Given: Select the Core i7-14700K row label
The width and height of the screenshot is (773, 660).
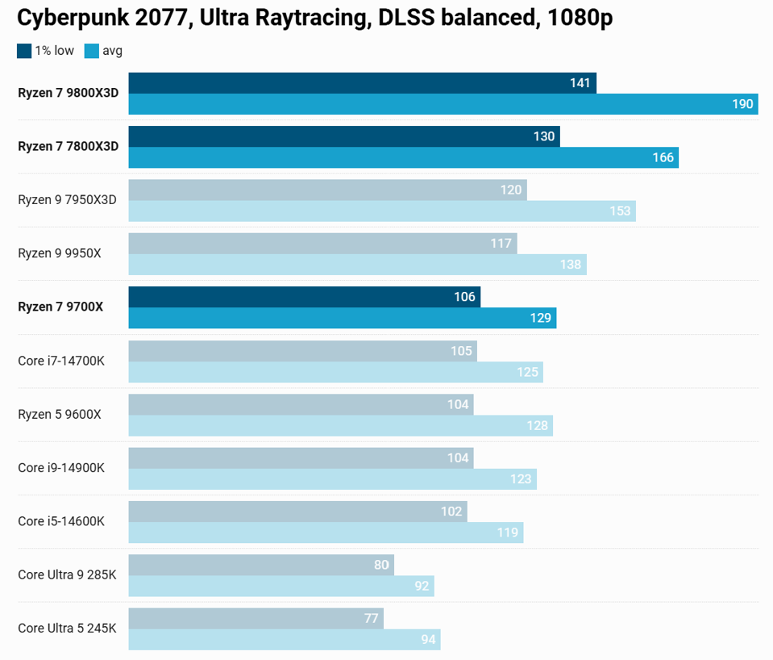Looking at the screenshot, I should coord(61,361).
